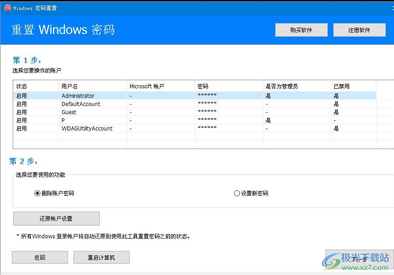Click the 用户名 column header

point(92,87)
